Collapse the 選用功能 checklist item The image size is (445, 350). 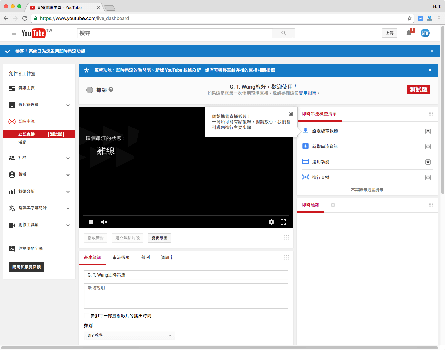pos(428,162)
